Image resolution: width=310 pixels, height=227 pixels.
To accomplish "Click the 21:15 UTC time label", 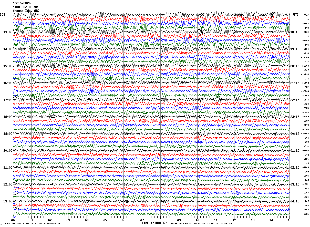I will point(295,83).
